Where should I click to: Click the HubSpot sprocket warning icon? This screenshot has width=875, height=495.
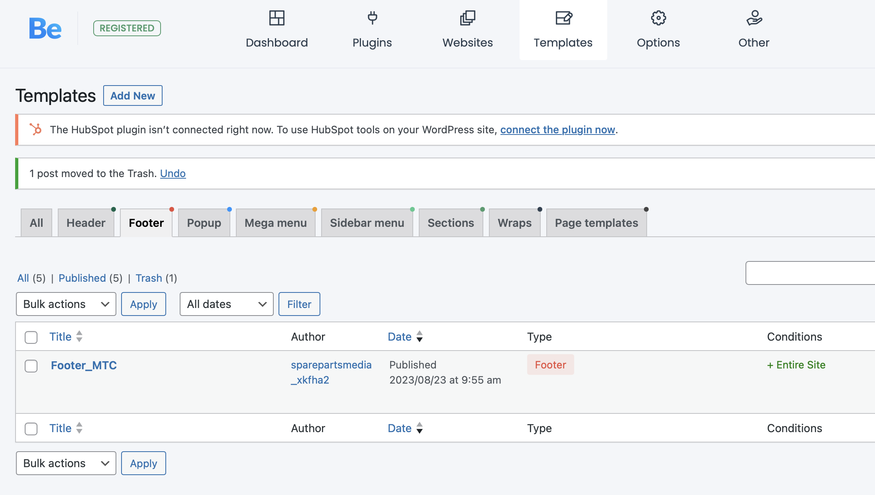click(x=35, y=129)
